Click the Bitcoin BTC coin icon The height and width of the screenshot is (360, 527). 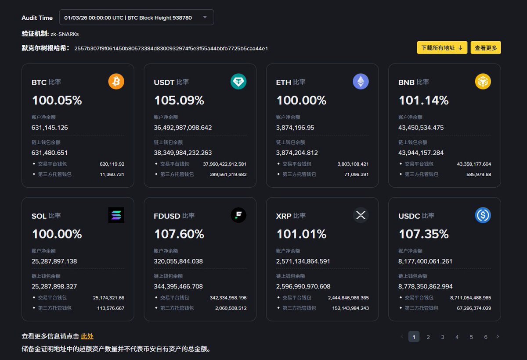pos(116,82)
